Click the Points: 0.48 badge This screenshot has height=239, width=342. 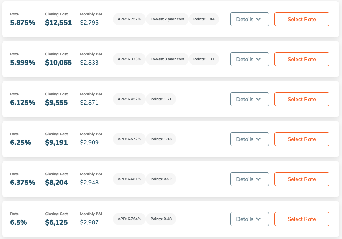[x=161, y=219]
